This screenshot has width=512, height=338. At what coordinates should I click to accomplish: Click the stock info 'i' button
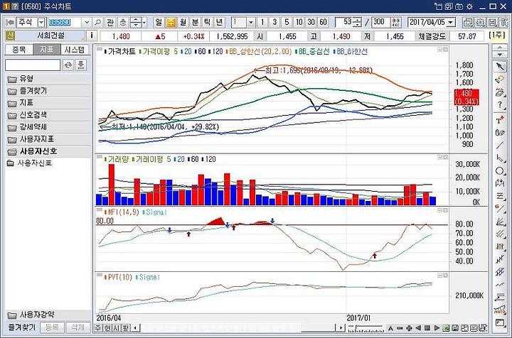(x=92, y=36)
